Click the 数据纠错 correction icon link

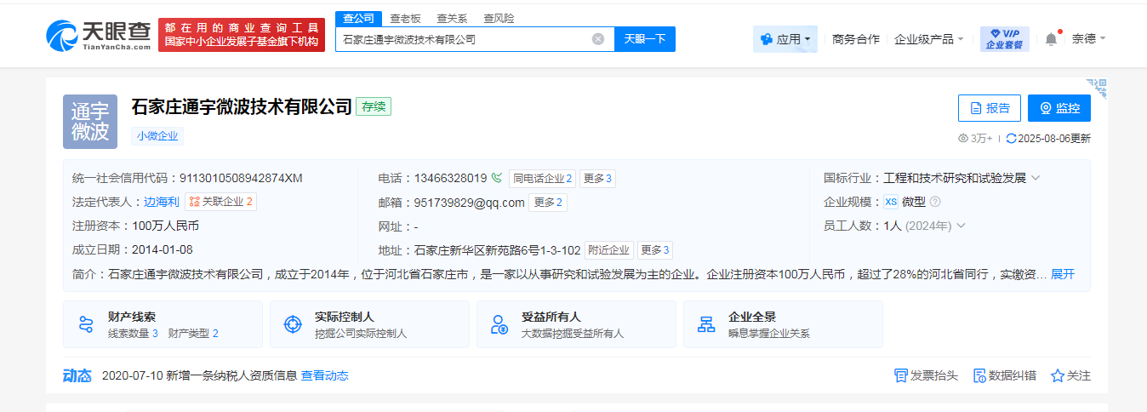point(1005,375)
